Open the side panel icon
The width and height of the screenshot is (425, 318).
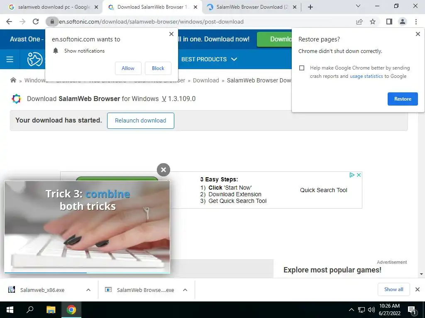[389, 22]
